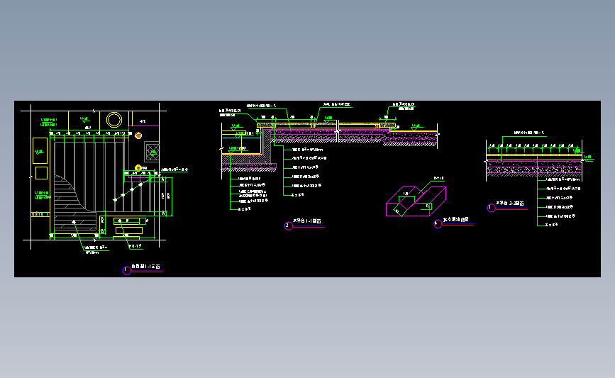Select the cyan water line in section 1-1
615x378 pixels.
[x=241, y=138]
